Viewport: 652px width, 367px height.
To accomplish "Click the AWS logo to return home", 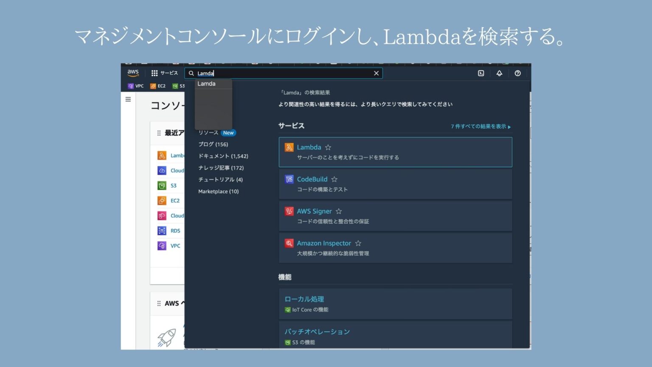I will pyautogui.click(x=132, y=73).
